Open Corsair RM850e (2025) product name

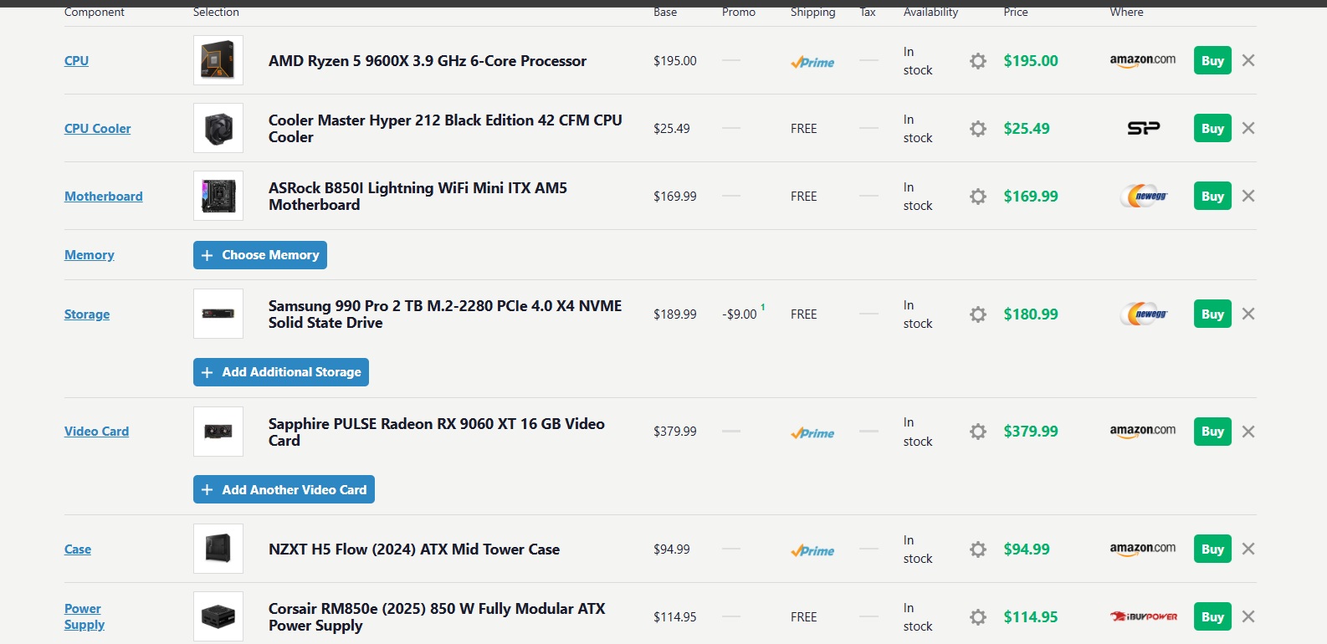(x=437, y=616)
